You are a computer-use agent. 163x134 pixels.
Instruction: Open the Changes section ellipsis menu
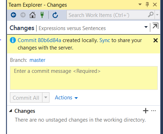[153, 111]
